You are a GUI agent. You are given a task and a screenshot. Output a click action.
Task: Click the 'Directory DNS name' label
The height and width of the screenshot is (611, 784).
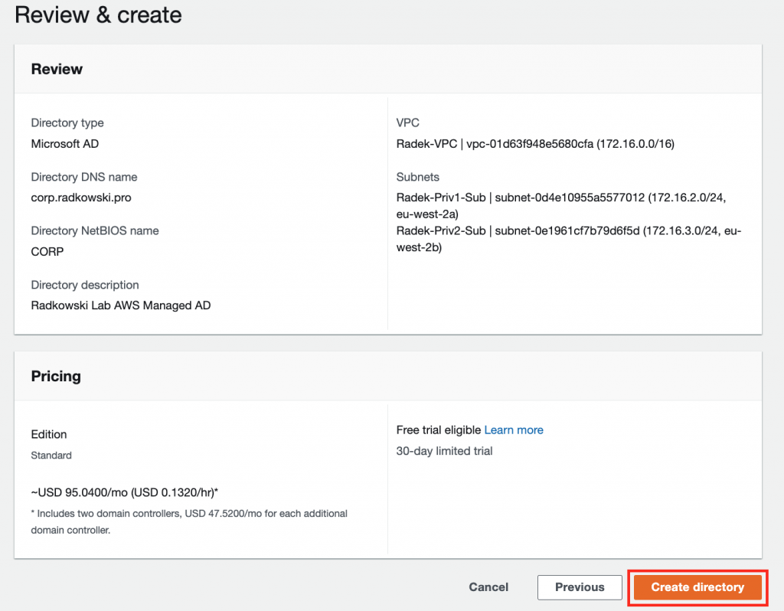click(x=84, y=177)
